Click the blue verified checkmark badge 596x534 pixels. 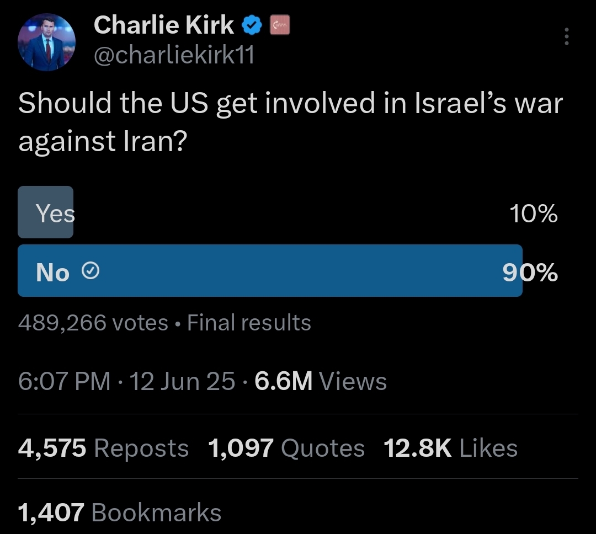252,25
